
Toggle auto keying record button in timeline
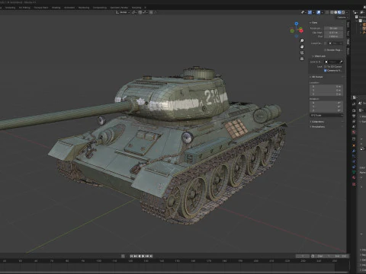[x=123, y=256]
